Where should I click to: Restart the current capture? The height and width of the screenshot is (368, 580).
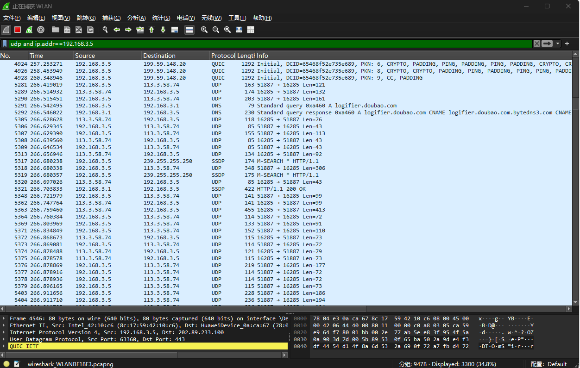[x=29, y=30]
